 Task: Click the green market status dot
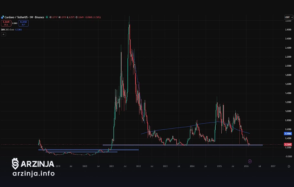pos(47,17)
